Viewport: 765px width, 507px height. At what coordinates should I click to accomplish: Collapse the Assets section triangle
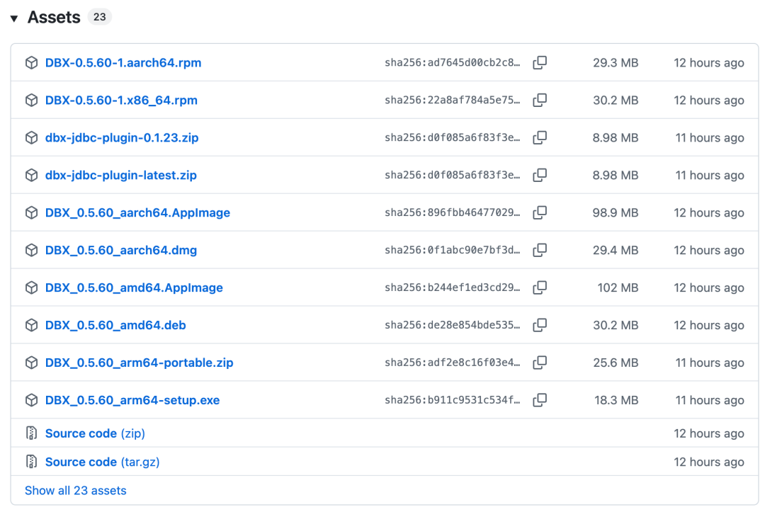[x=14, y=18]
